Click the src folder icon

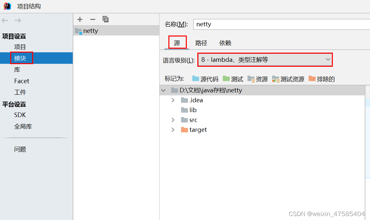pyautogui.click(x=184, y=120)
